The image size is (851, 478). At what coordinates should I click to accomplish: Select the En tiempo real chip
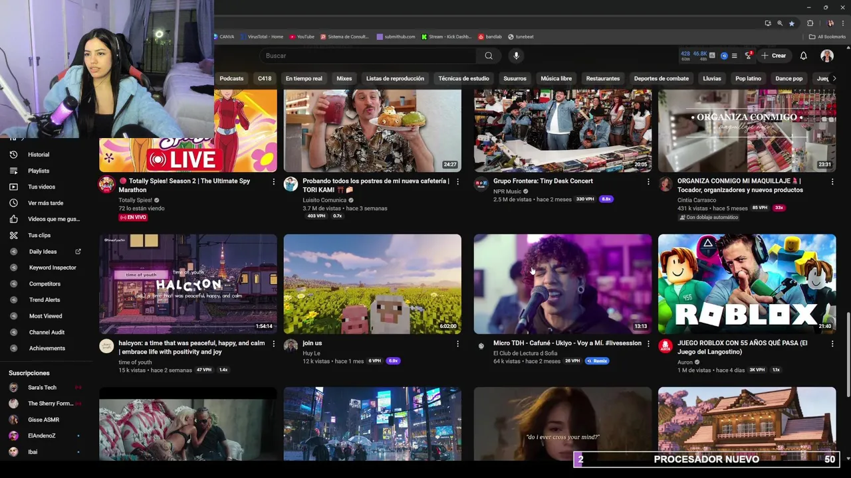click(x=304, y=78)
